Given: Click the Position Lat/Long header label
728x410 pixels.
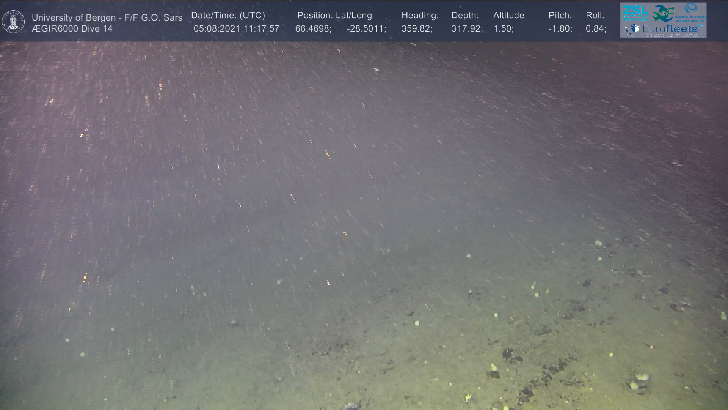Looking at the screenshot, I should click(334, 15).
